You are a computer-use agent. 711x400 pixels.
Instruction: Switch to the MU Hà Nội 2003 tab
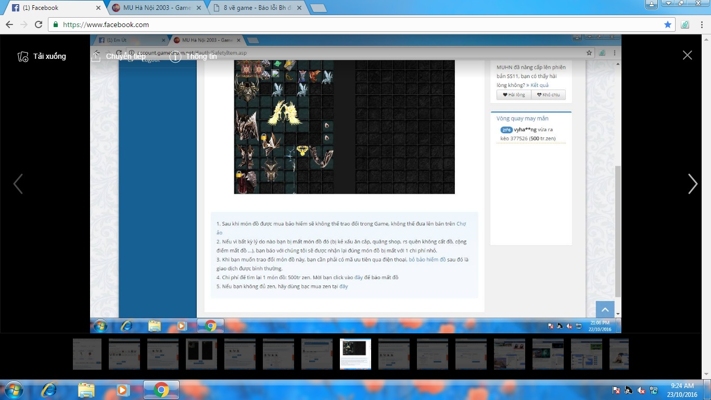(156, 8)
